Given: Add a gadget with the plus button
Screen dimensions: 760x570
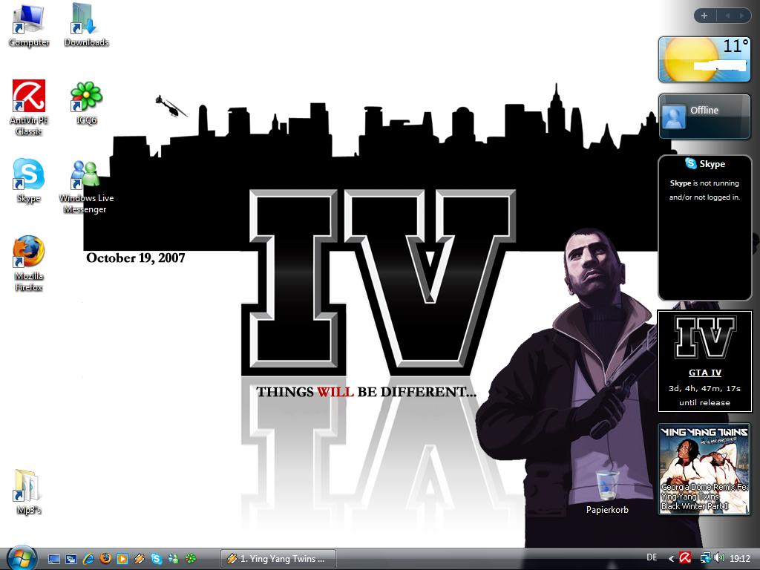Looking at the screenshot, I should (x=704, y=16).
